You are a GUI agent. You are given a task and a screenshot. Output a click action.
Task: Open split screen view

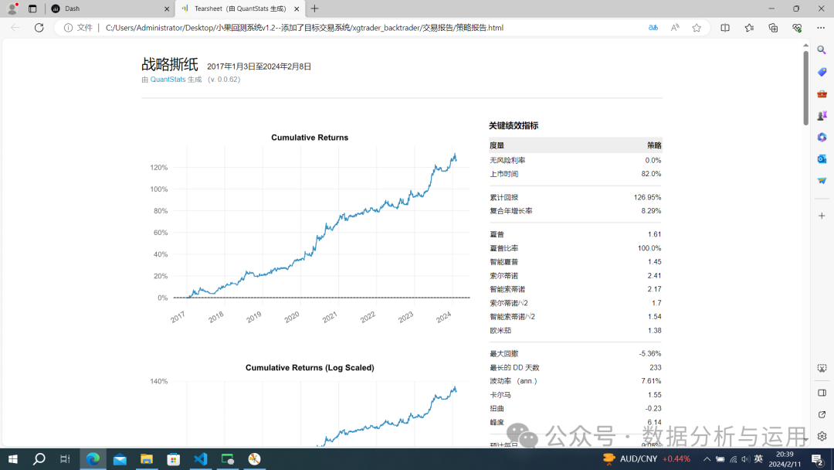[x=725, y=28]
